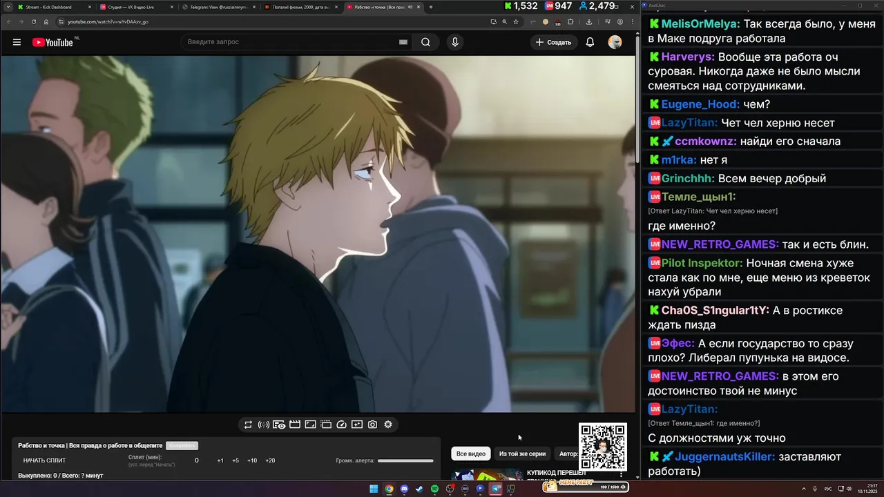Click the clapperboard icon in the player toolbar
The image size is (884, 497).
295,425
